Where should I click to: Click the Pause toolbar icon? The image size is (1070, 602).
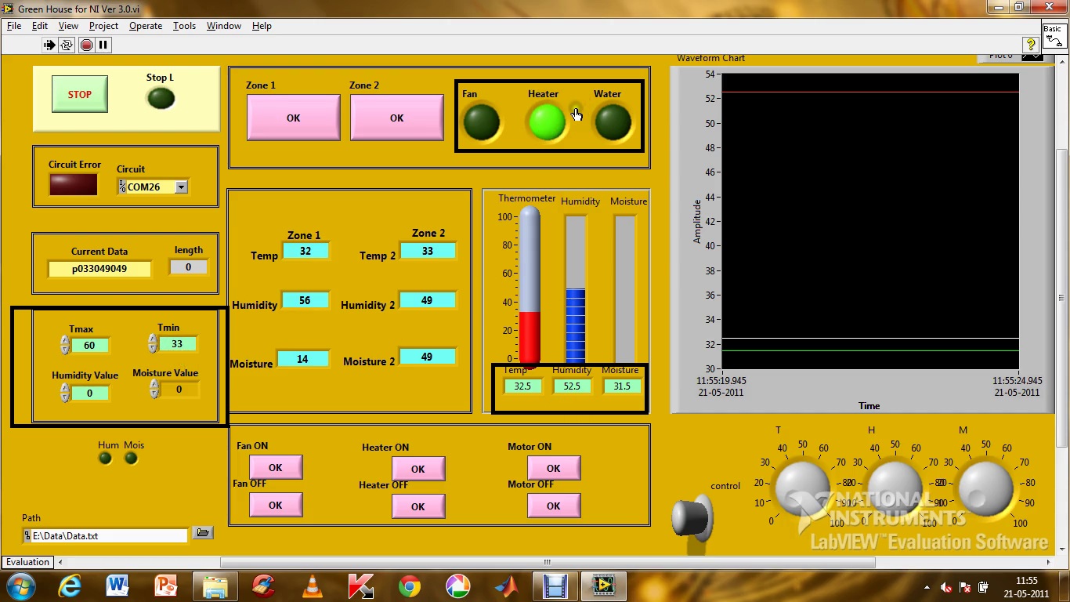(x=103, y=45)
